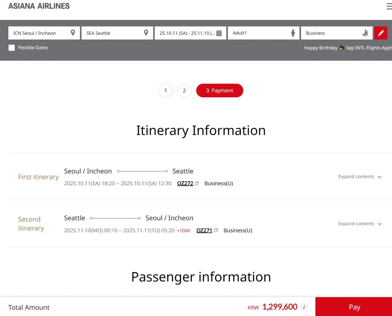Click the info icon beside total amount
Screen dimensions: 392x316
pyautogui.click(x=304, y=307)
